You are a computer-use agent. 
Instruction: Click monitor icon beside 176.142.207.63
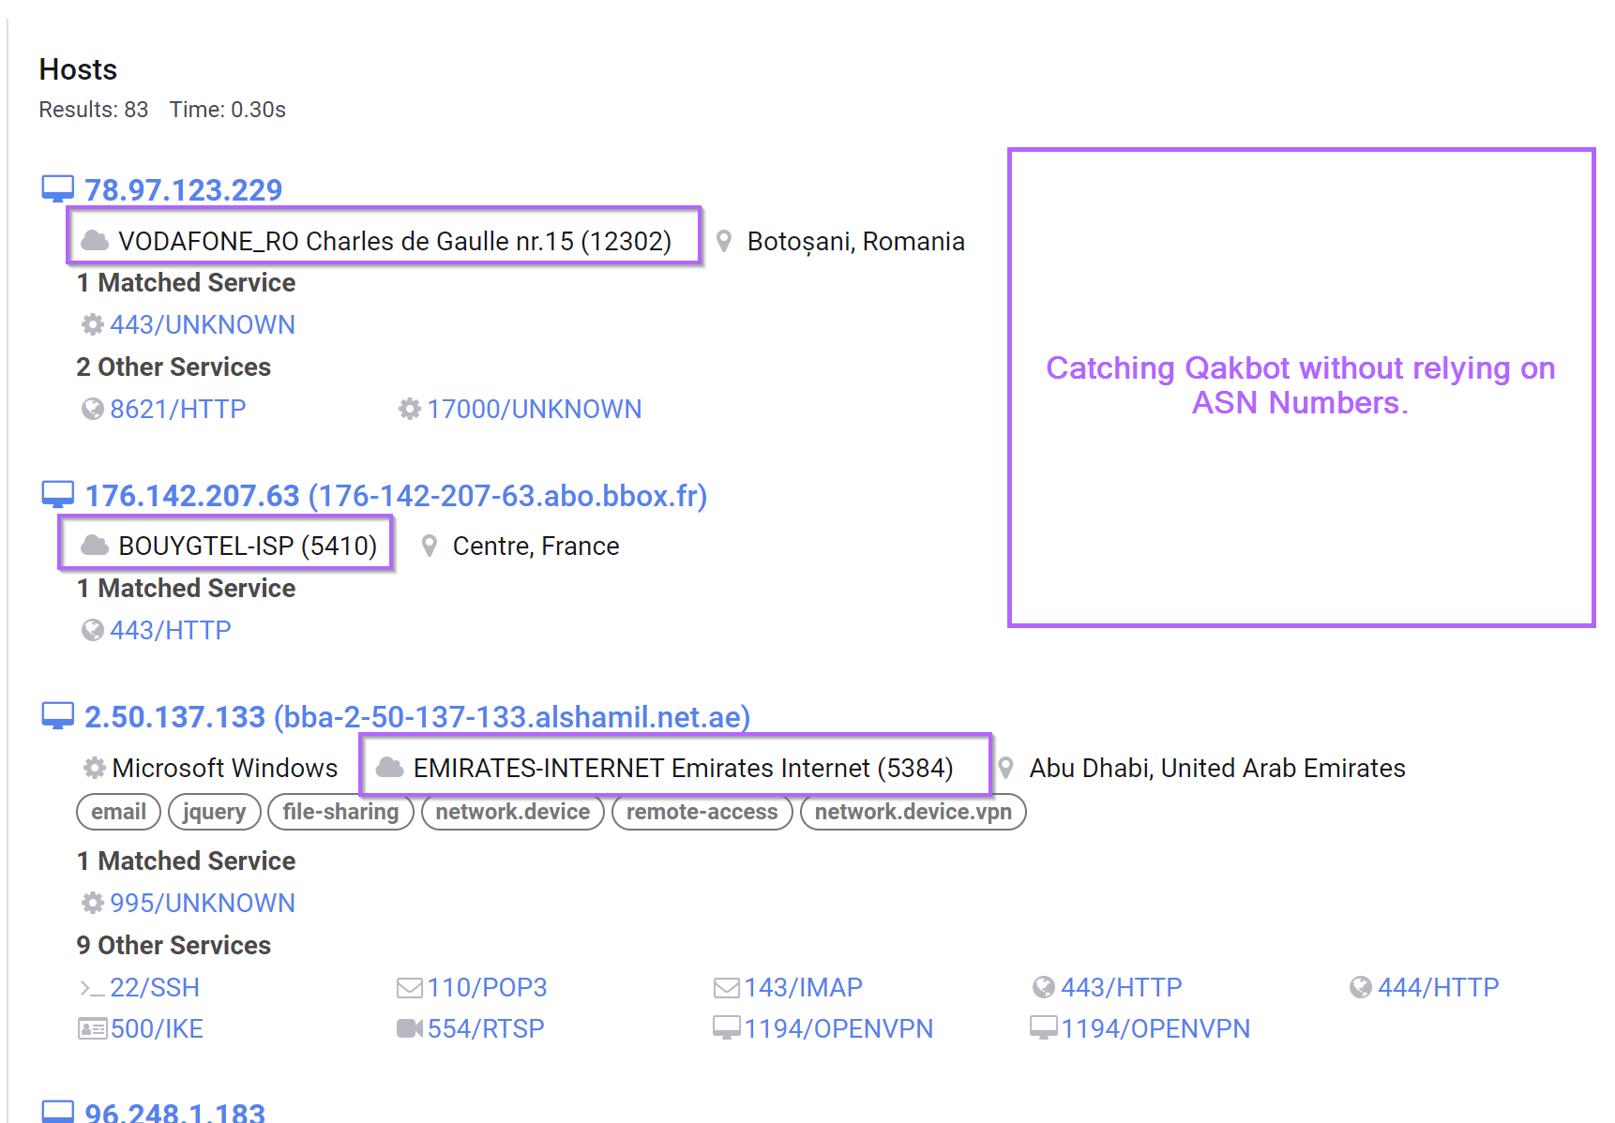click(57, 495)
